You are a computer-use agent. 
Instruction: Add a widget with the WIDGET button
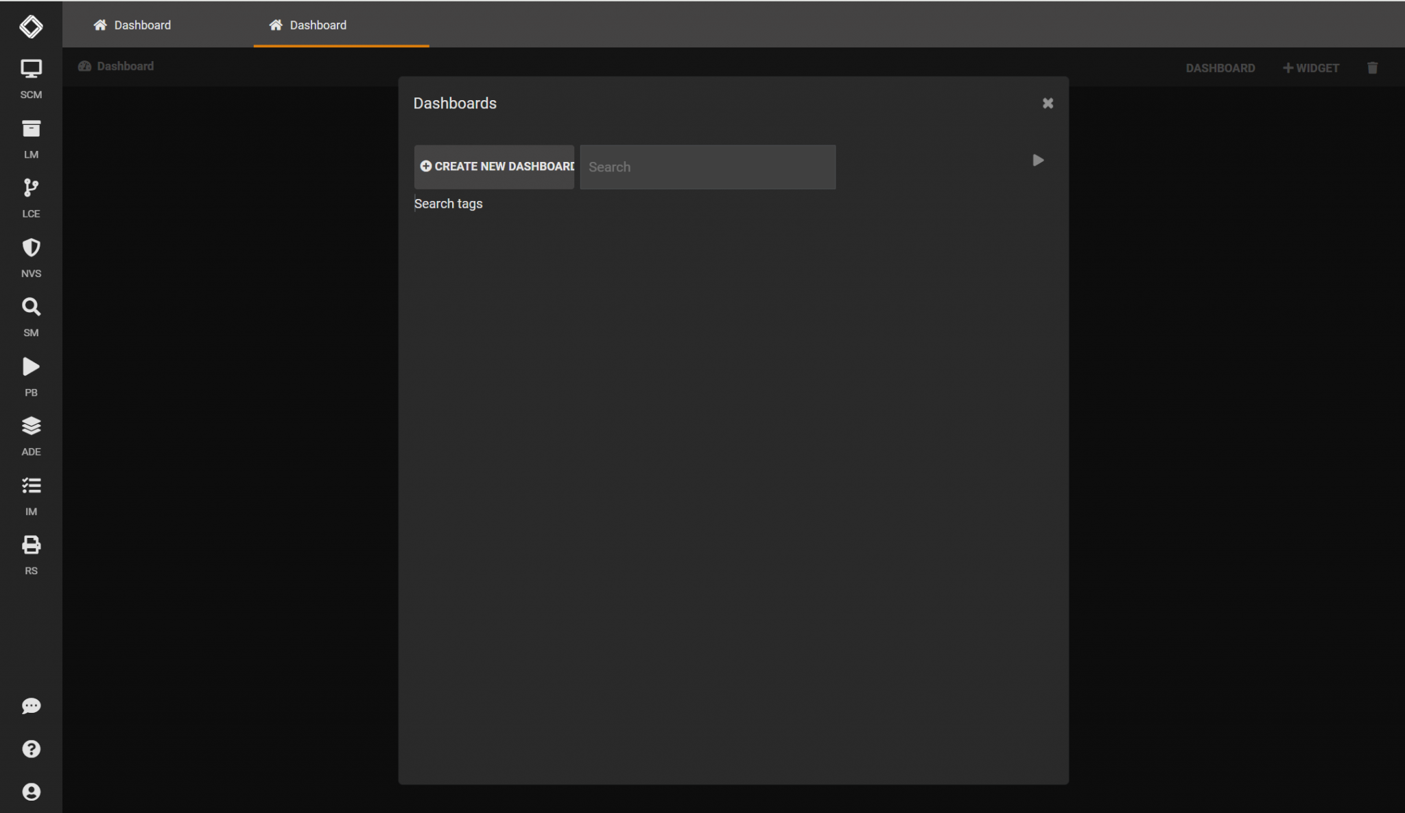(1310, 67)
